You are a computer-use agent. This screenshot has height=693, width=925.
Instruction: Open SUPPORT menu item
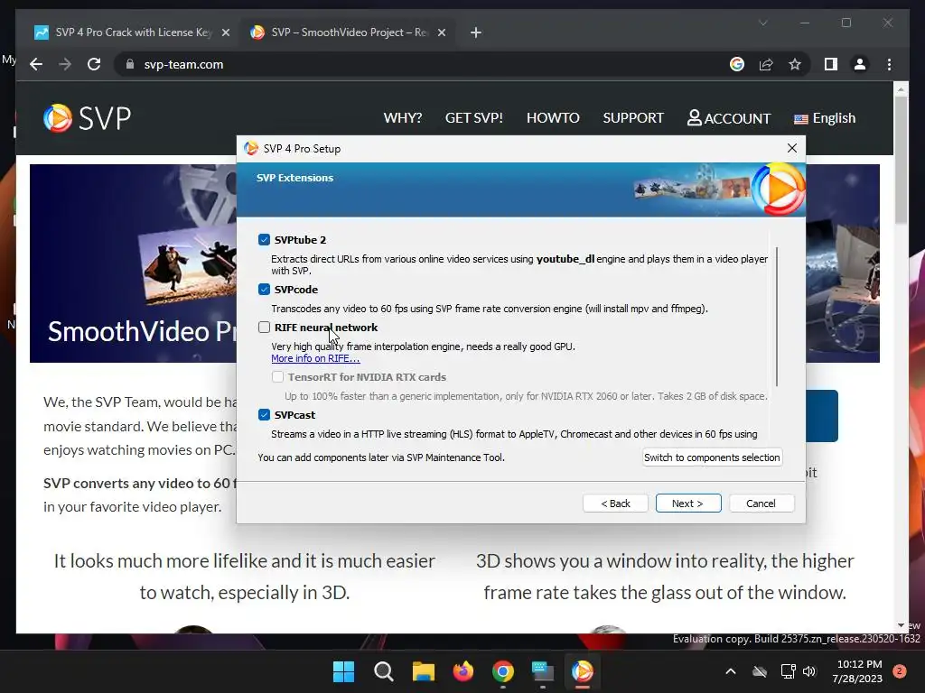(x=633, y=118)
